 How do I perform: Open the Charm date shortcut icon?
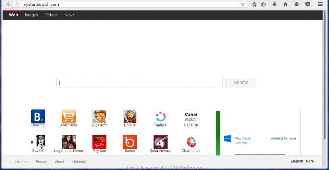pyautogui.click(x=191, y=142)
